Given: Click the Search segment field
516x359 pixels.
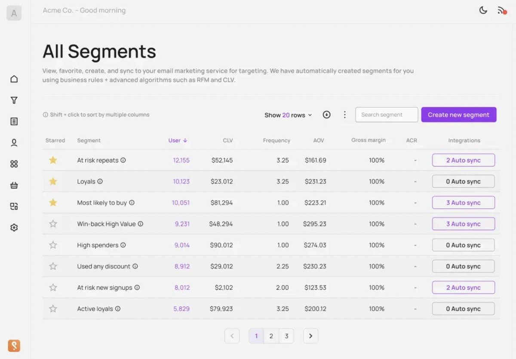Looking at the screenshot, I should point(387,115).
